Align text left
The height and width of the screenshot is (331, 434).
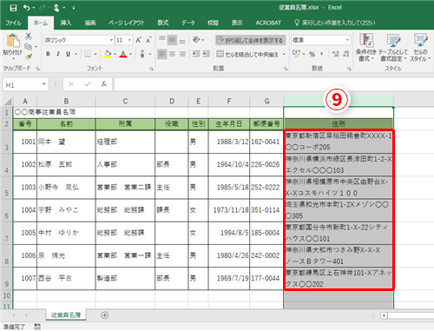pos(162,54)
